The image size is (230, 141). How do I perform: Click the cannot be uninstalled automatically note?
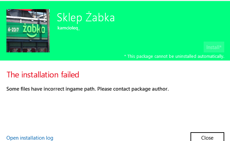pos(176,56)
